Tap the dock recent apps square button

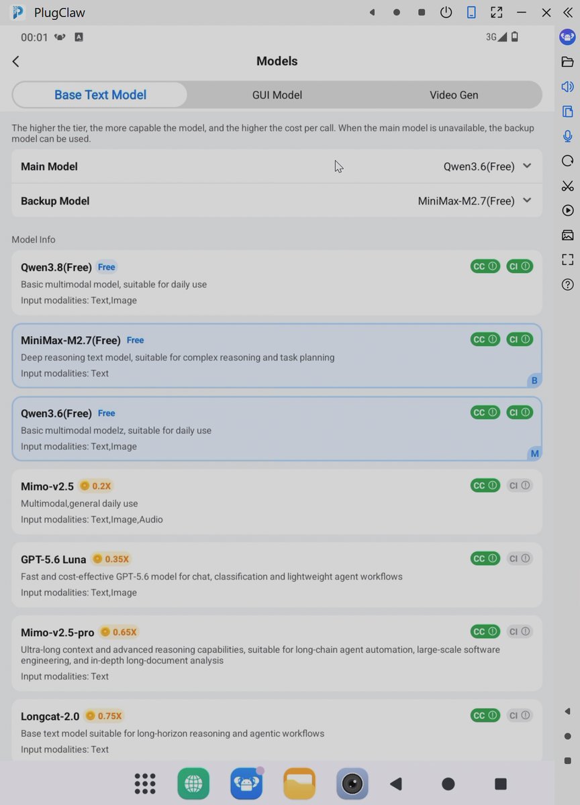[500, 784]
